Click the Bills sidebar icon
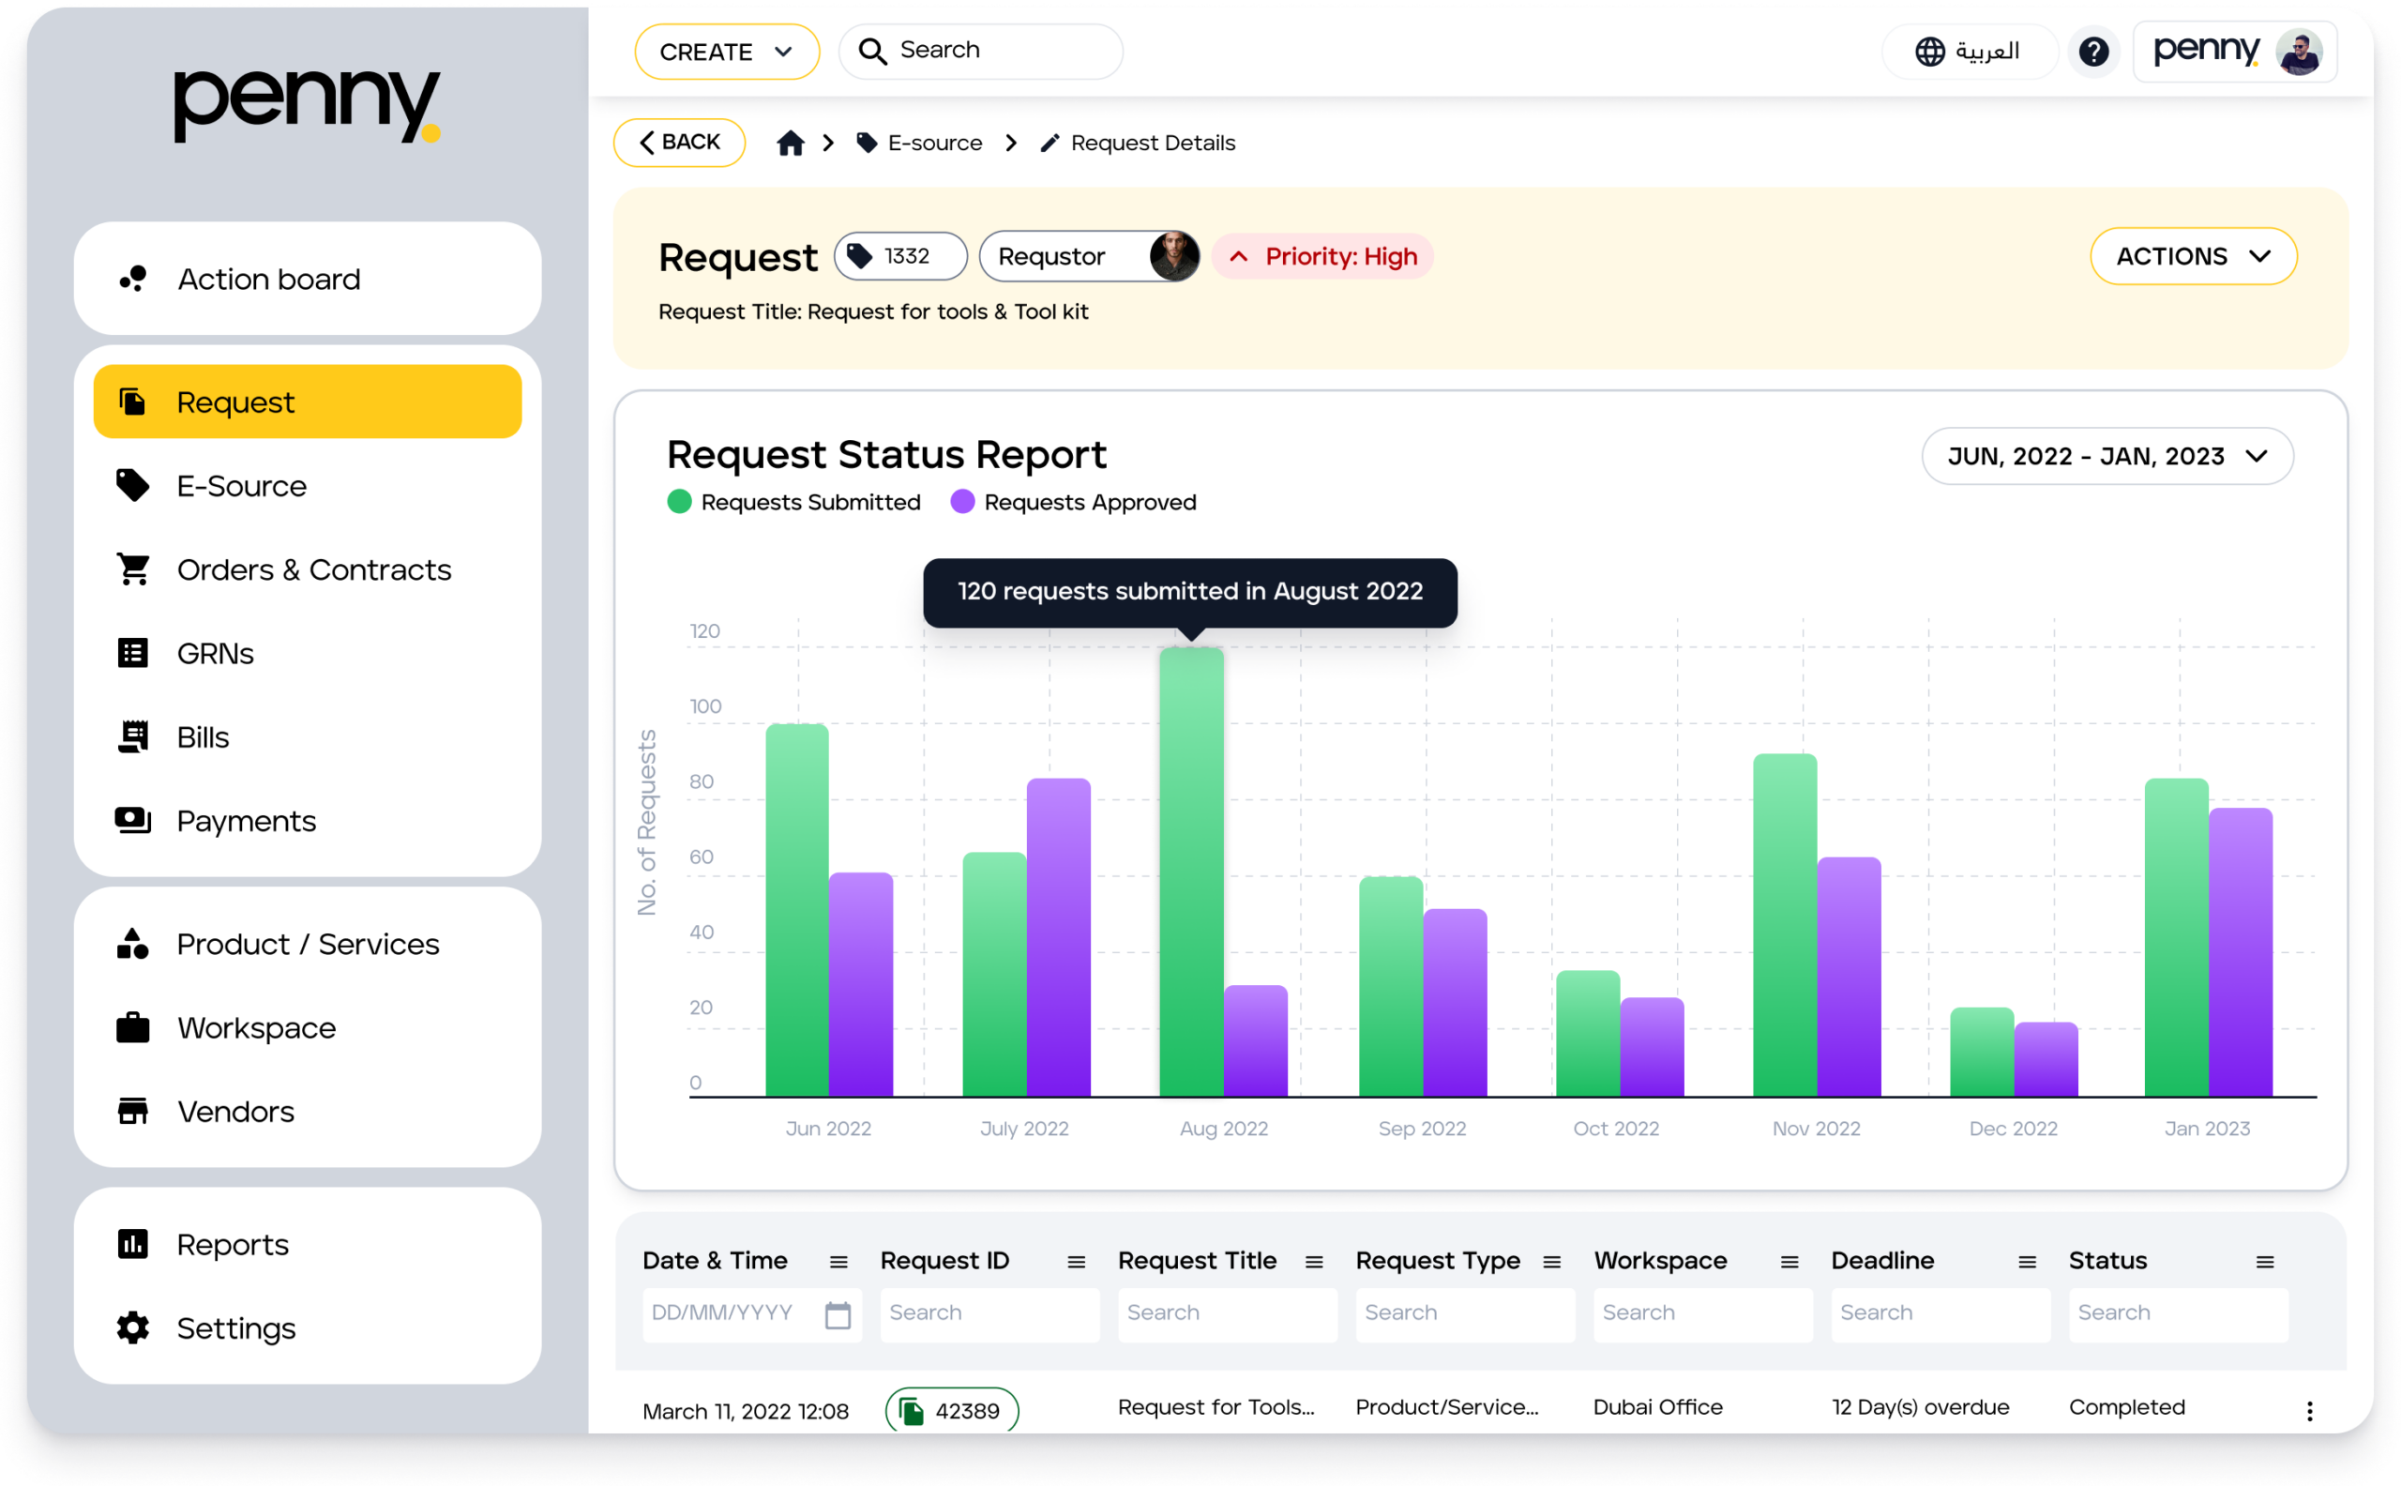 point(134,736)
